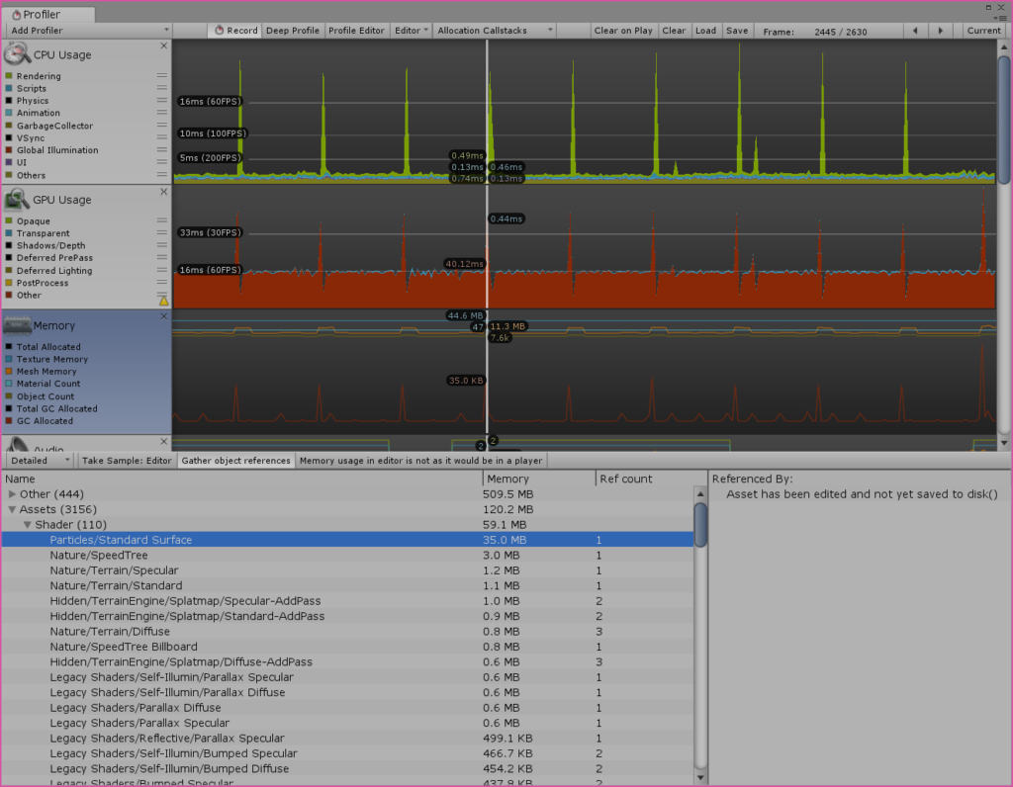
Task: Toggle the Record button
Action: (235, 31)
